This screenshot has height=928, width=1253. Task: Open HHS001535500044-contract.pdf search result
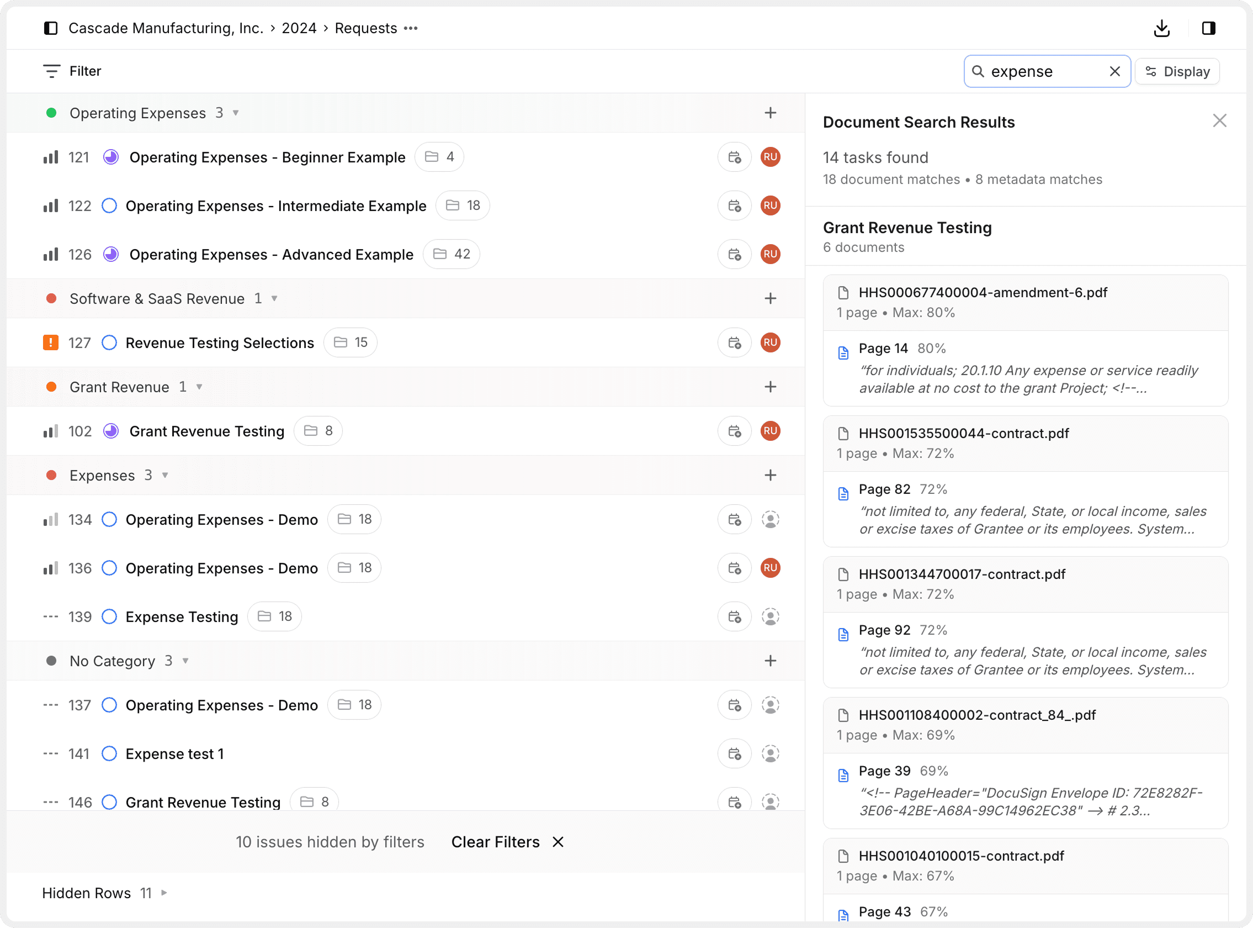[963, 434]
